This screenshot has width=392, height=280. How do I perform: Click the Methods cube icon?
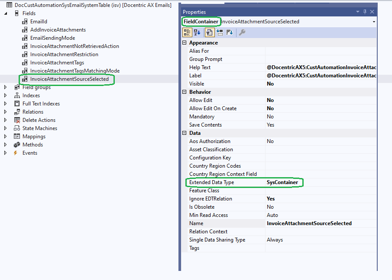point(17,145)
